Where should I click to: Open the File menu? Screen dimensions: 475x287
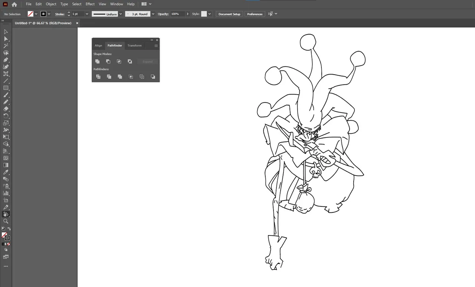pos(29,4)
